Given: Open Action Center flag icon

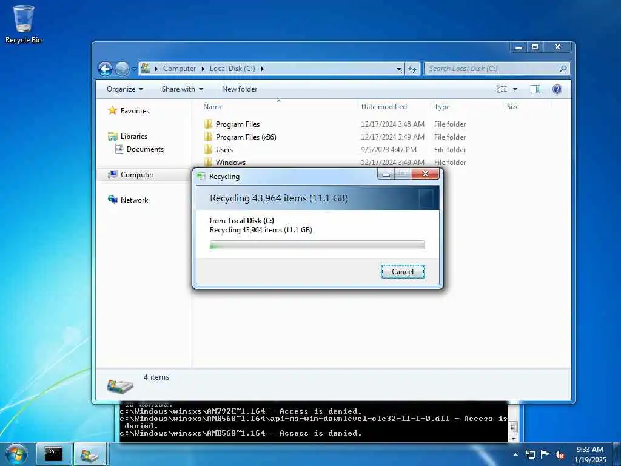Looking at the screenshot, I should click(545, 454).
